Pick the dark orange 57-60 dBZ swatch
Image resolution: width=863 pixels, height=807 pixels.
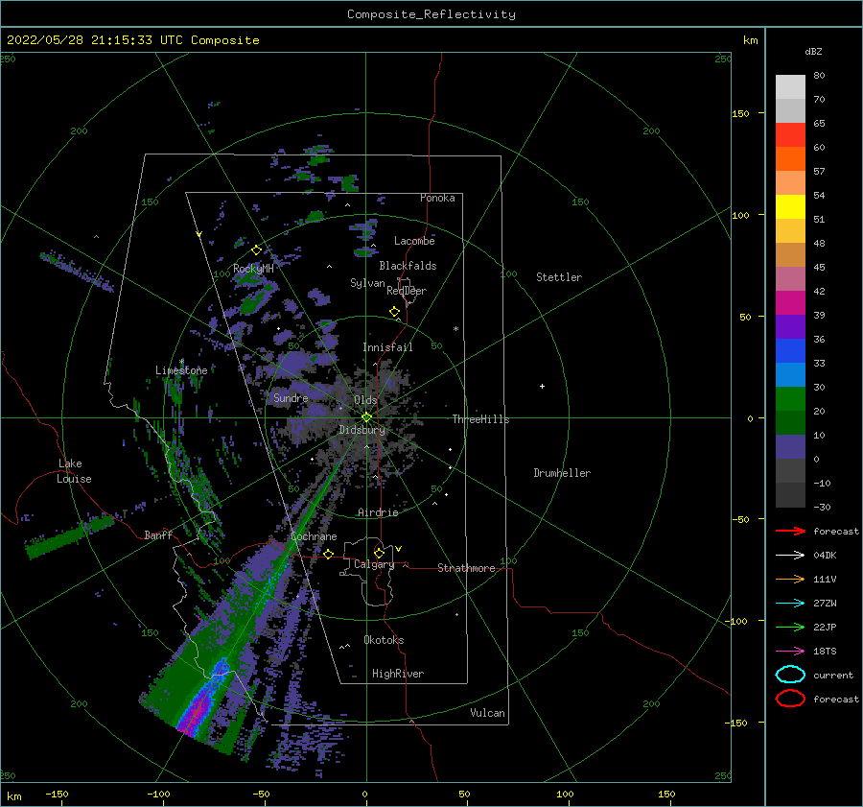(x=790, y=159)
